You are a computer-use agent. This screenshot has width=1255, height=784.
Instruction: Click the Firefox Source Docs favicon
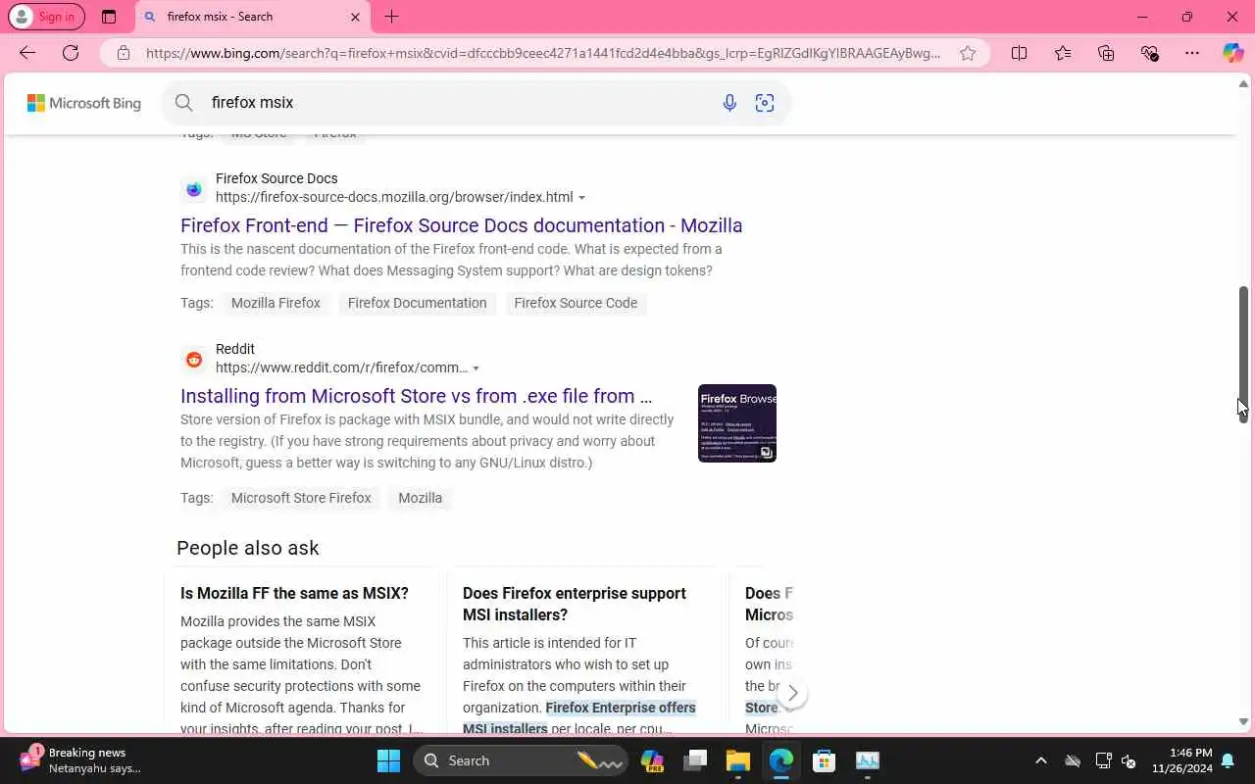[194, 188]
